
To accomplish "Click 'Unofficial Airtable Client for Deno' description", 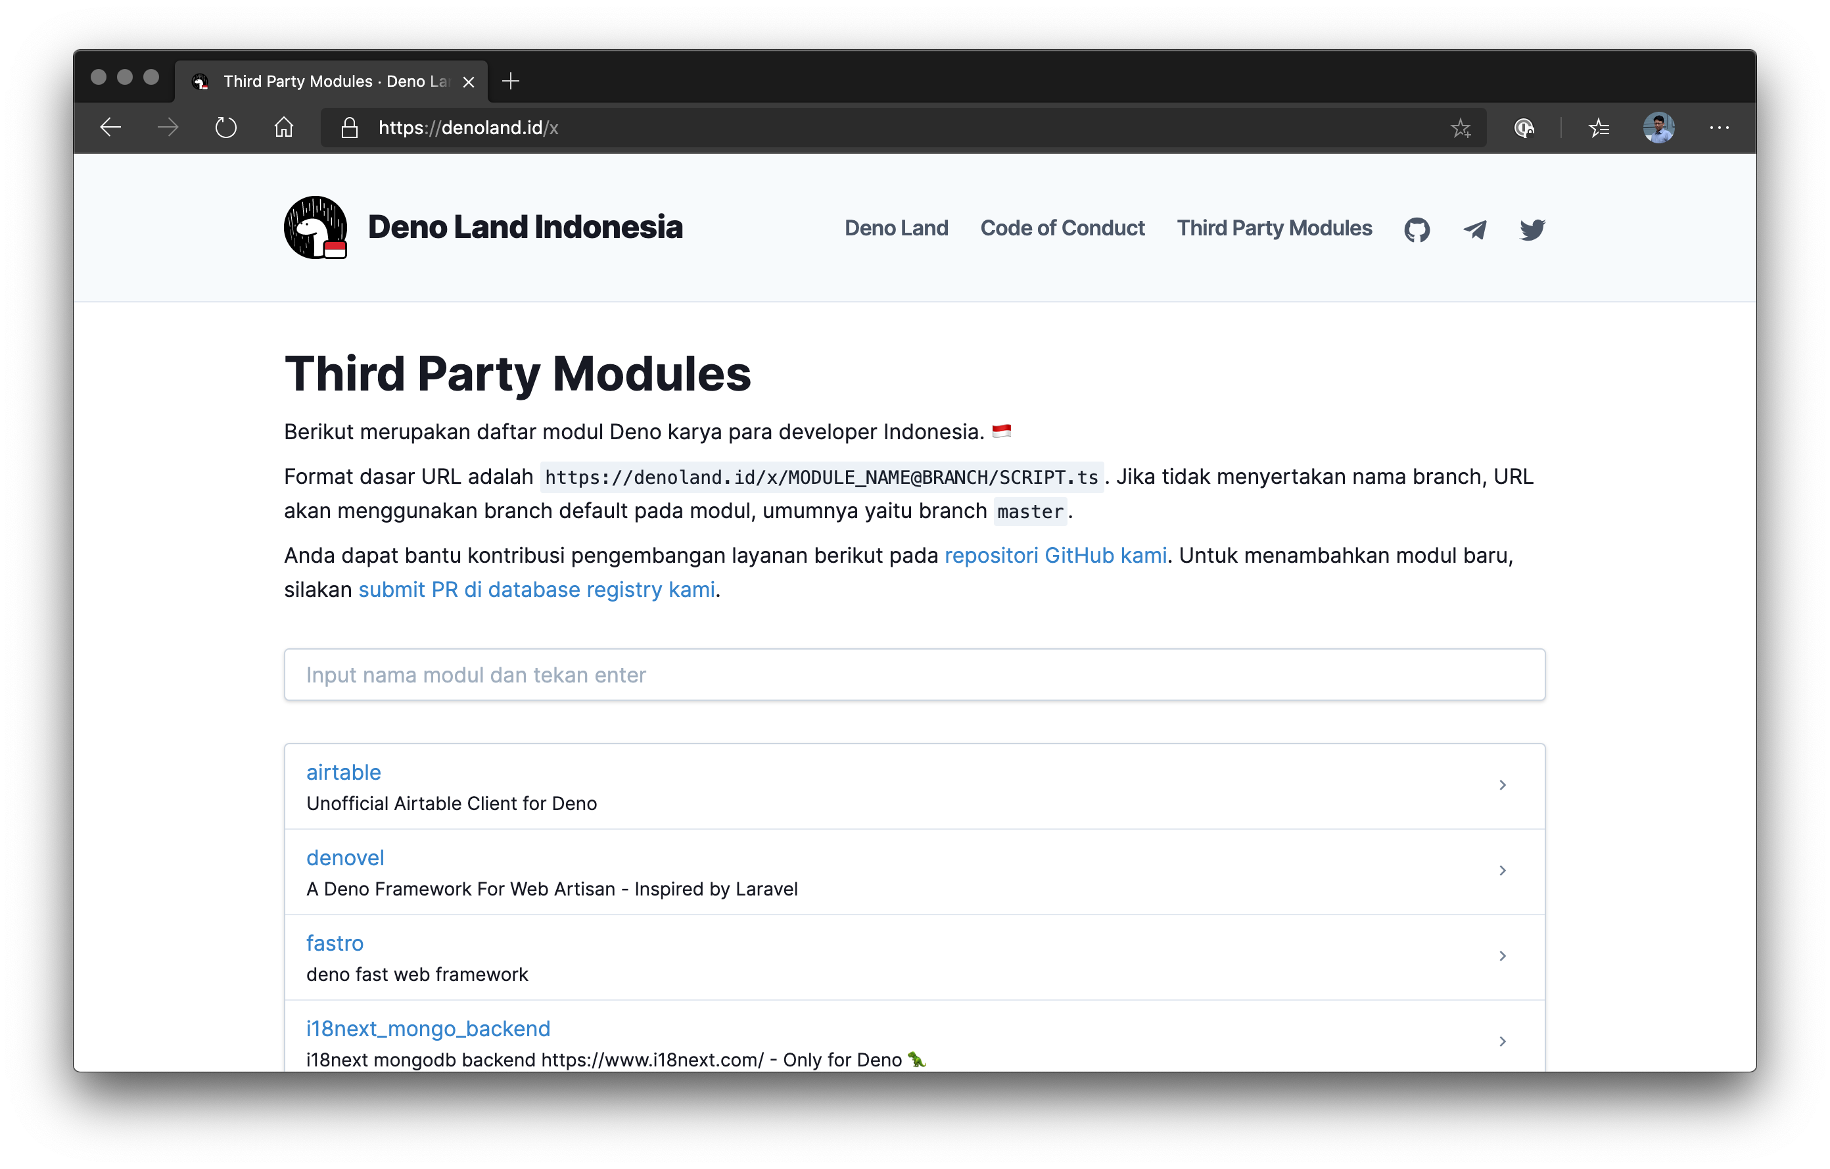I will point(452,803).
